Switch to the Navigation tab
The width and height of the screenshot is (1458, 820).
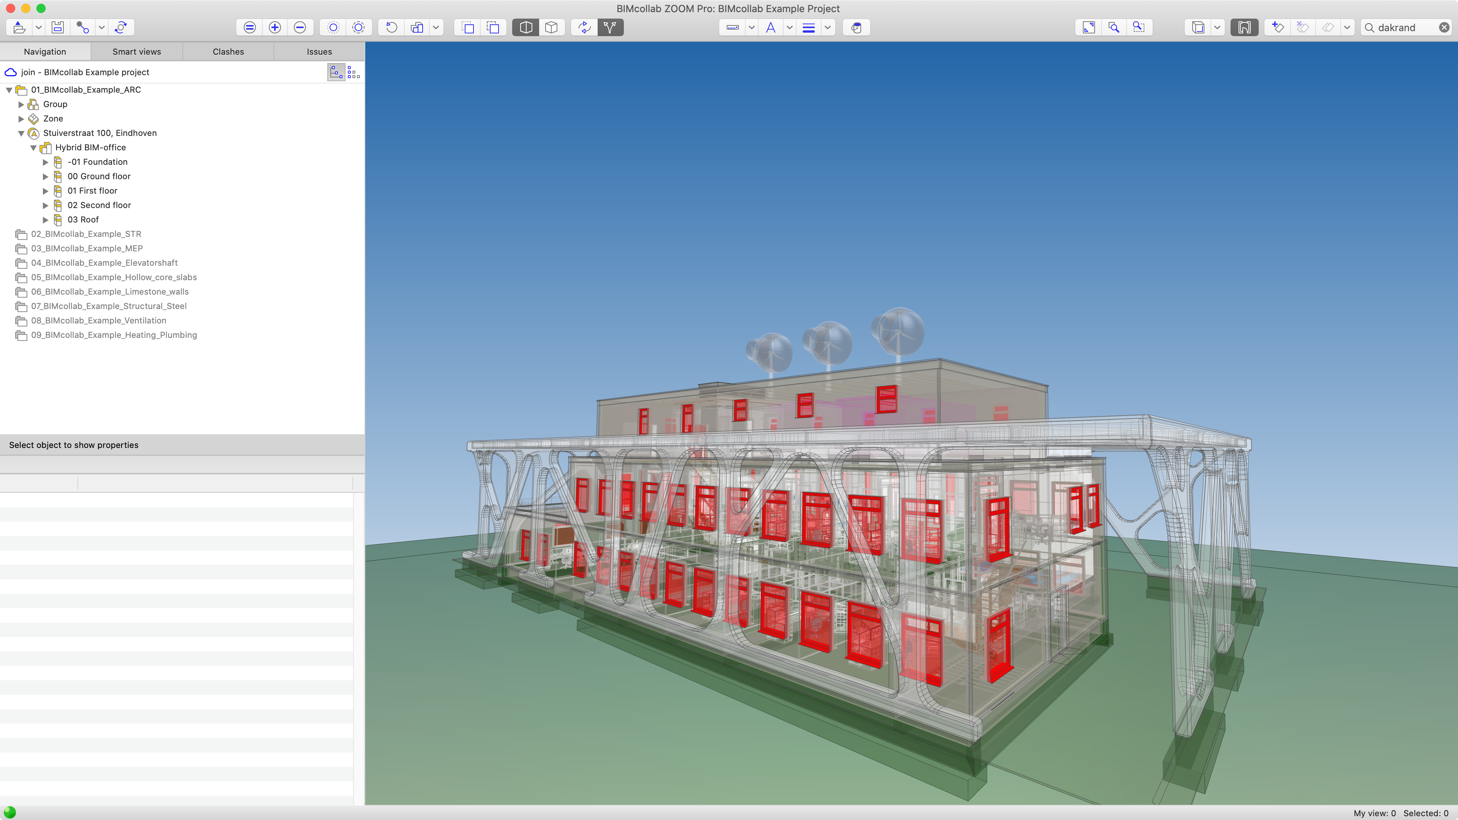(45, 52)
